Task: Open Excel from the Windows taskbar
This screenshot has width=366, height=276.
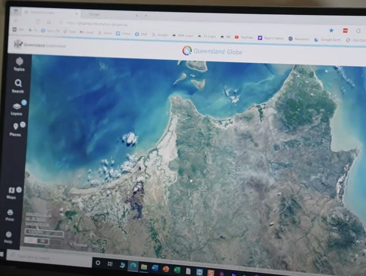Action: (177, 269)
